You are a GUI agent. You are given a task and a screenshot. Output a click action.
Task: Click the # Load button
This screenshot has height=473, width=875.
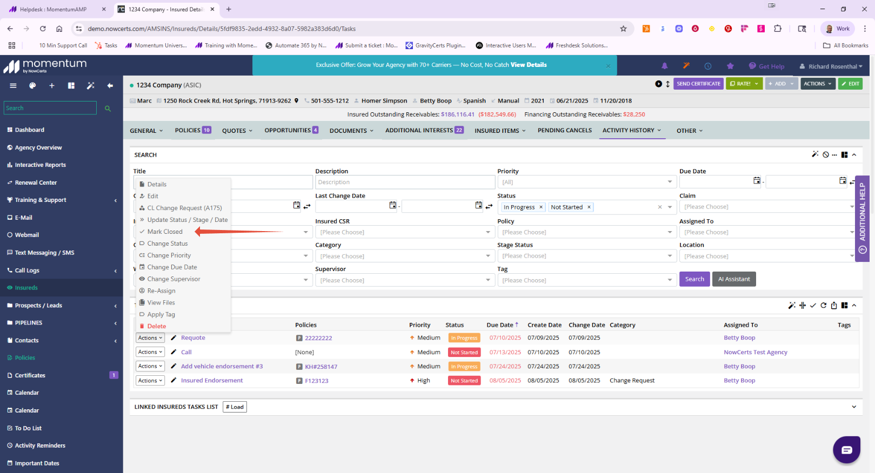coord(235,407)
